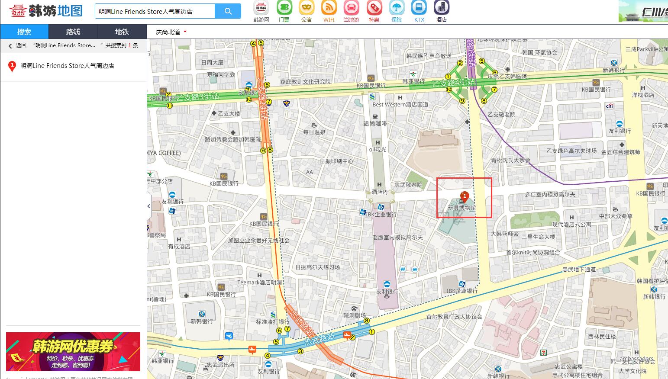668x379 pixels.
Task: Open the 特惠 discount tag icon
Action: [x=374, y=7]
